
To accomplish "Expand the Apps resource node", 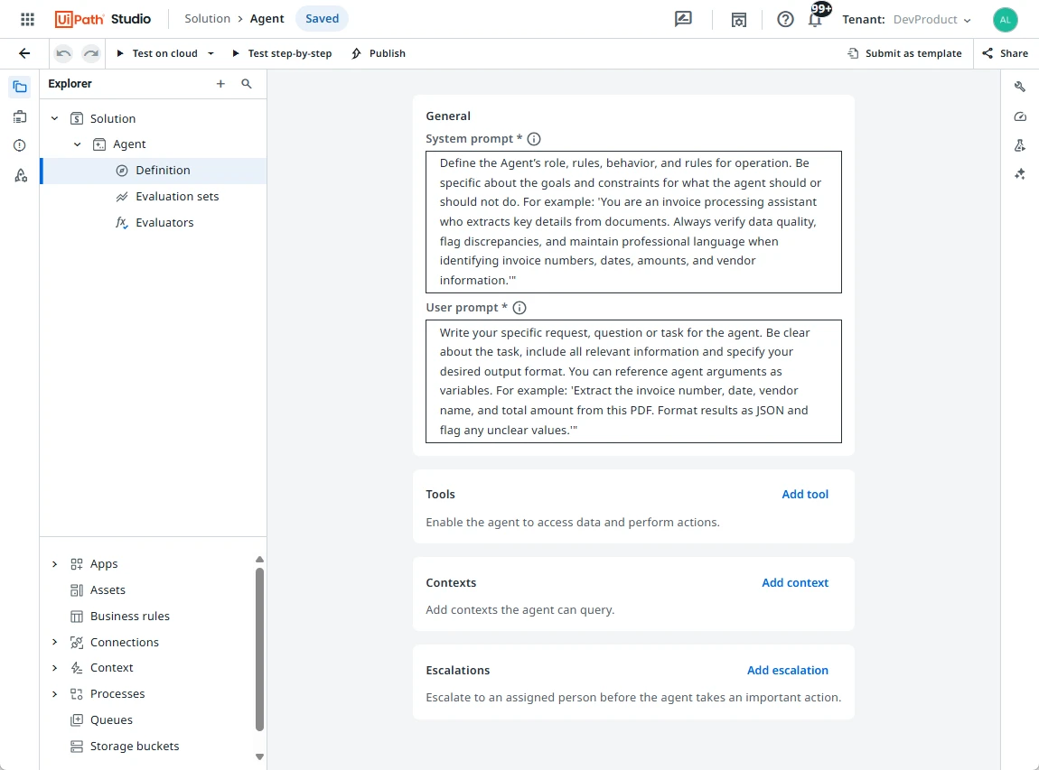I will click(x=54, y=564).
